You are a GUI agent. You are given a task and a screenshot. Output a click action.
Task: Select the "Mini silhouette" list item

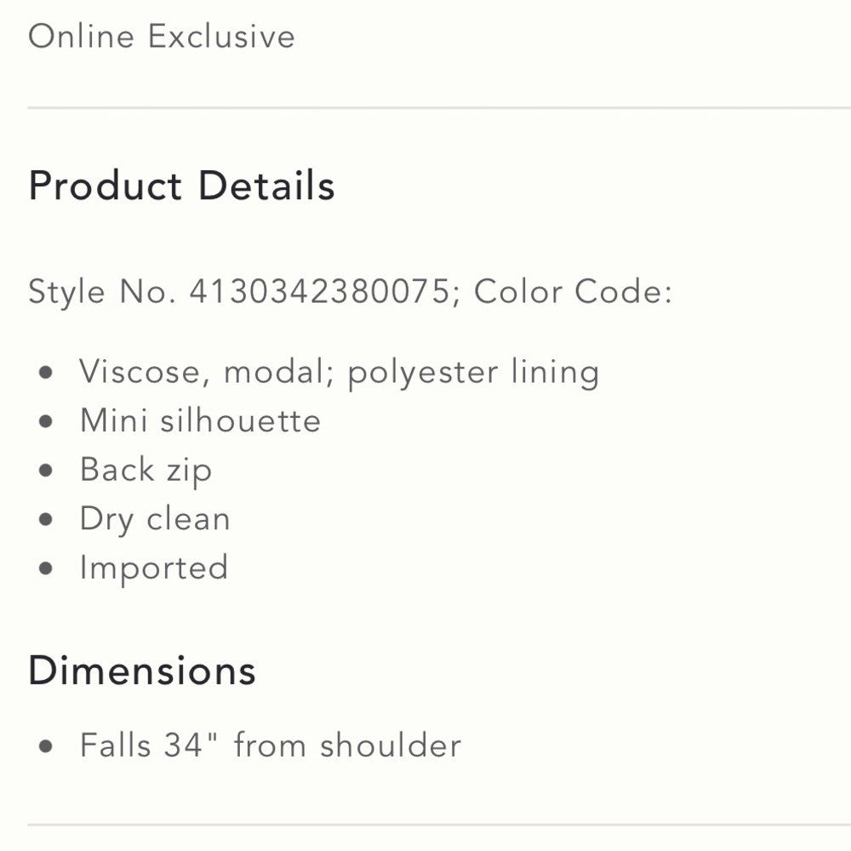coord(200,421)
